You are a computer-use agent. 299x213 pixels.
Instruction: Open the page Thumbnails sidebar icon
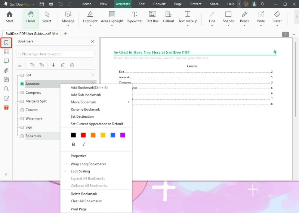6,52
